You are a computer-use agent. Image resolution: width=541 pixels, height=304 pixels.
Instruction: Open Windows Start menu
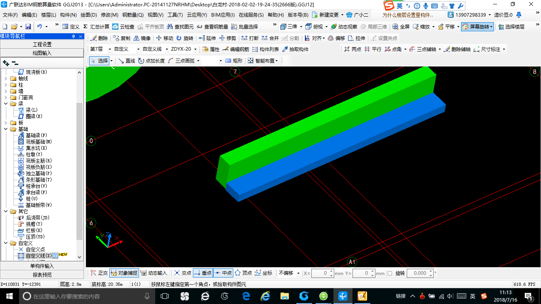click(x=9, y=296)
